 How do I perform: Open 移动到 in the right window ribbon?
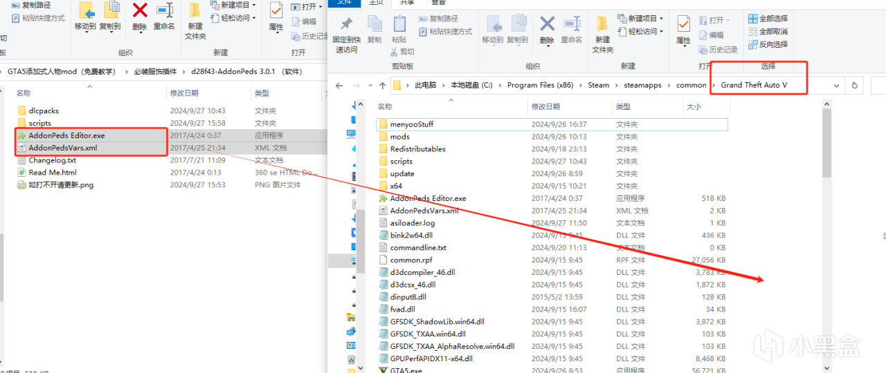coord(493,30)
